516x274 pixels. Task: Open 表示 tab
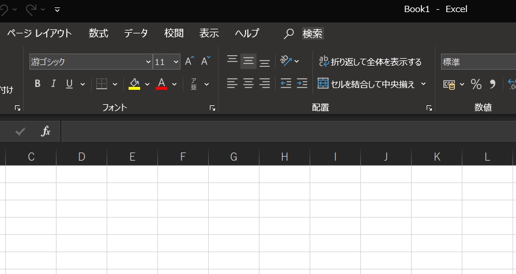209,33
